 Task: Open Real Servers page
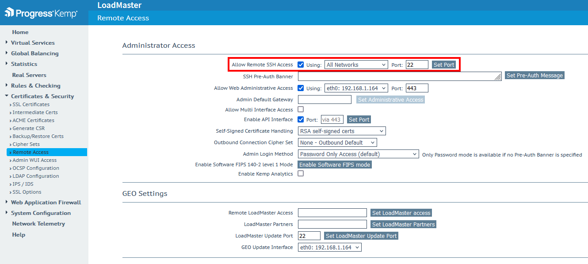coord(29,75)
